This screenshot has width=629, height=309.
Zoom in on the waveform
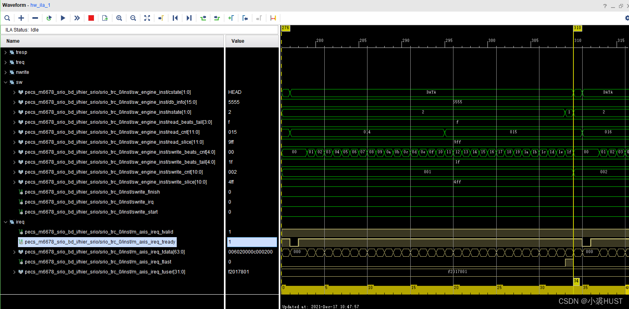pos(119,18)
